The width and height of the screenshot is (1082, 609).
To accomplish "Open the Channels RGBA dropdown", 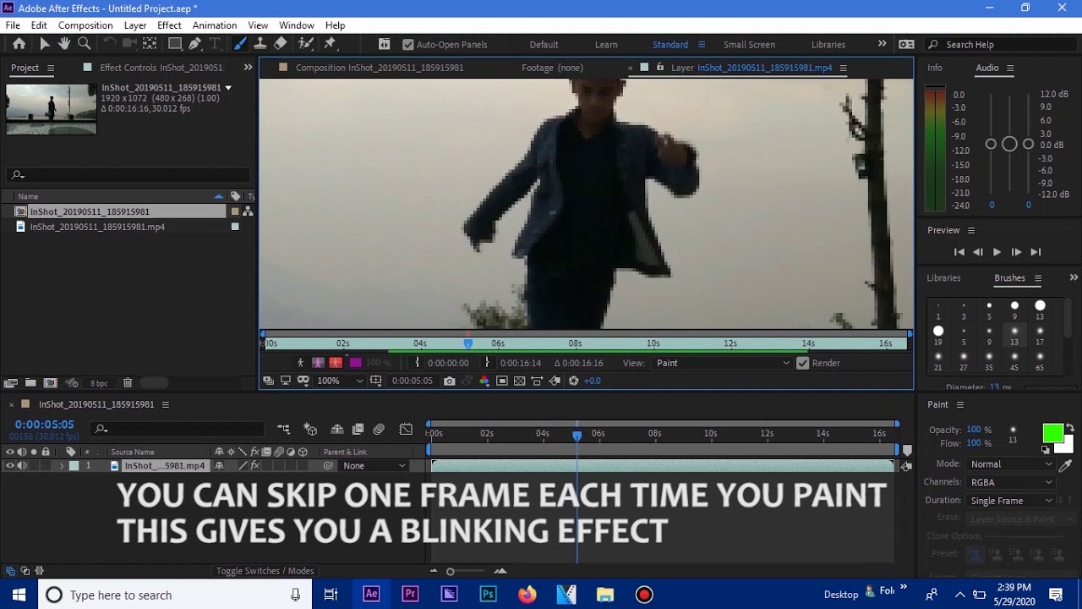I will point(1011,482).
